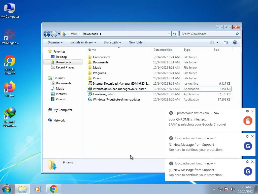This screenshot has width=258, height=194.
Task: Toggle the preview pane
Action: [226, 42]
